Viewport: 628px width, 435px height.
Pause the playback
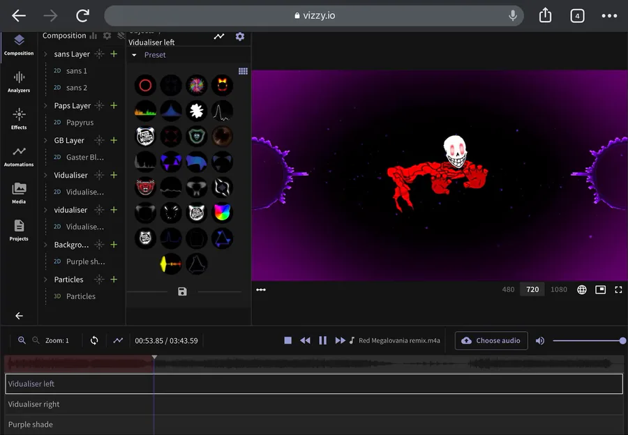[x=322, y=341]
